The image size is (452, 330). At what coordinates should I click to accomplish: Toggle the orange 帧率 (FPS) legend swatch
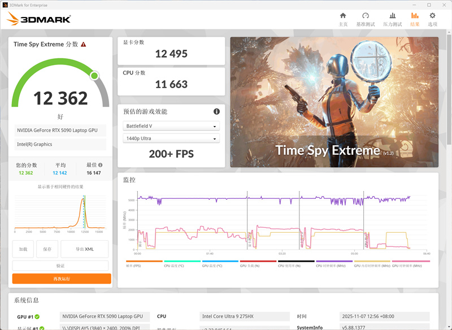pos(144,262)
